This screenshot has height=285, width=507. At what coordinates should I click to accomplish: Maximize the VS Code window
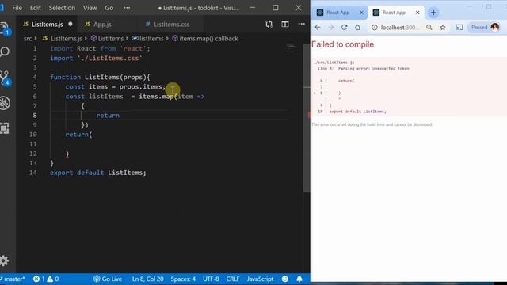click(275, 8)
